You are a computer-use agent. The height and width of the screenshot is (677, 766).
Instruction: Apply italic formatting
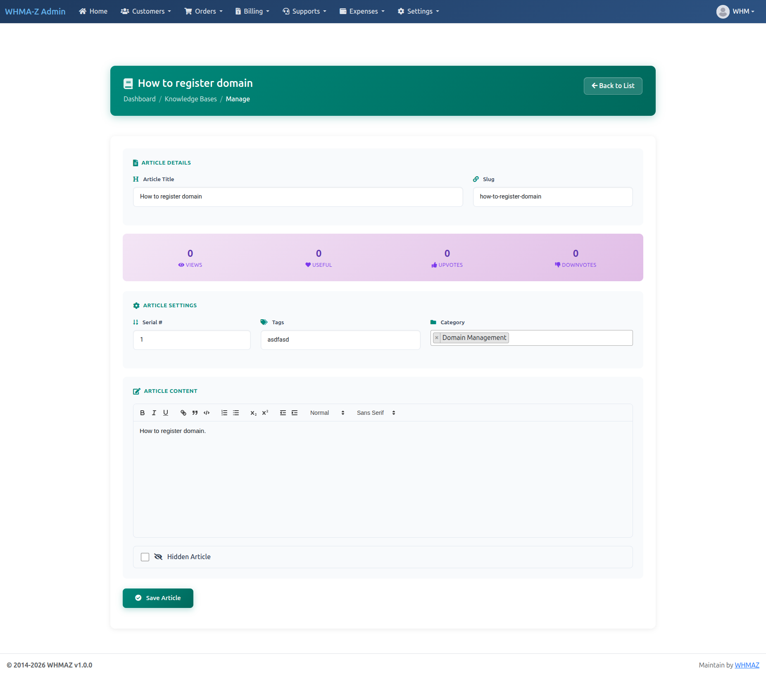[x=154, y=412]
